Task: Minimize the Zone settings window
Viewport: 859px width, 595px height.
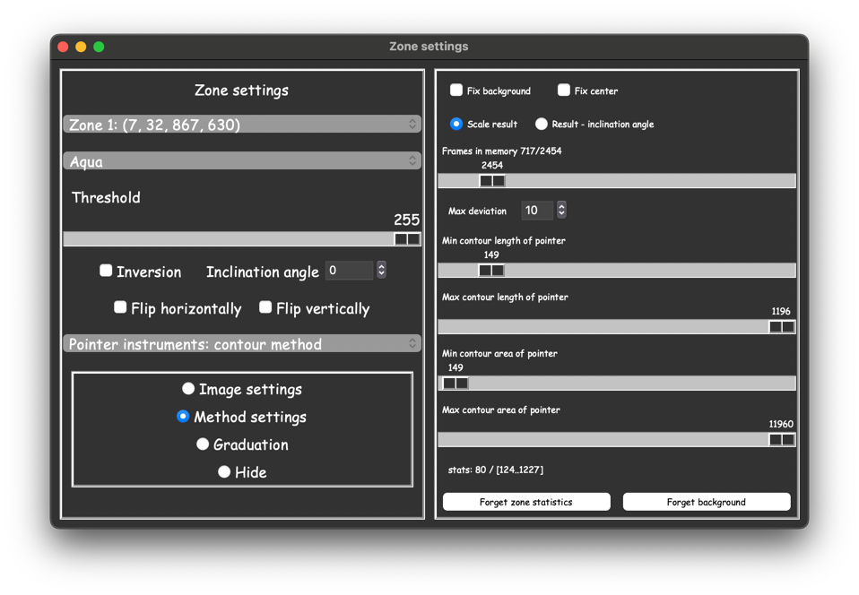Action: pos(81,47)
